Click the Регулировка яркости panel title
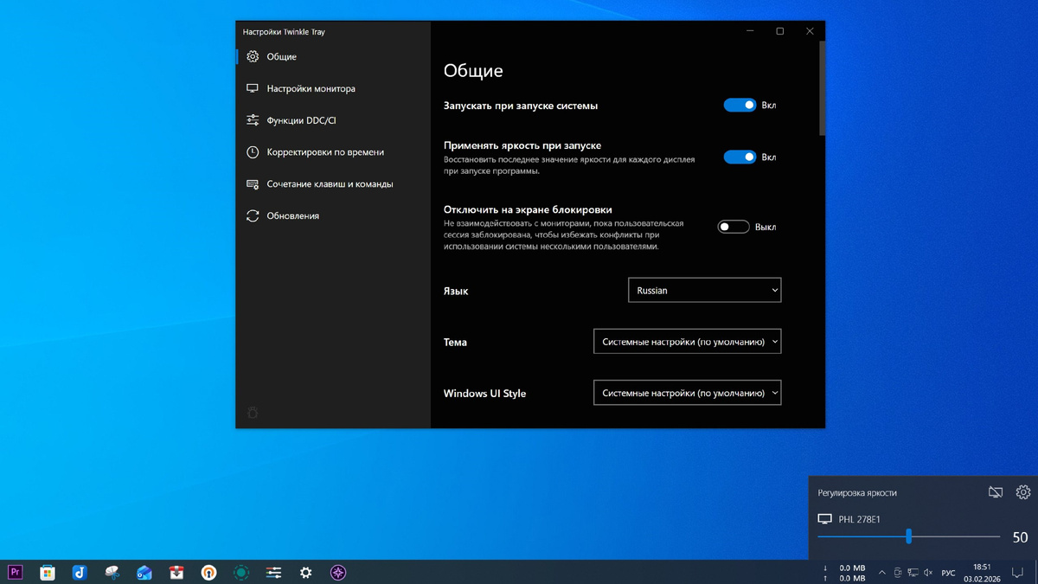Image resolution: width=1038 pixels, height=584 pixels. coord(857,493)
